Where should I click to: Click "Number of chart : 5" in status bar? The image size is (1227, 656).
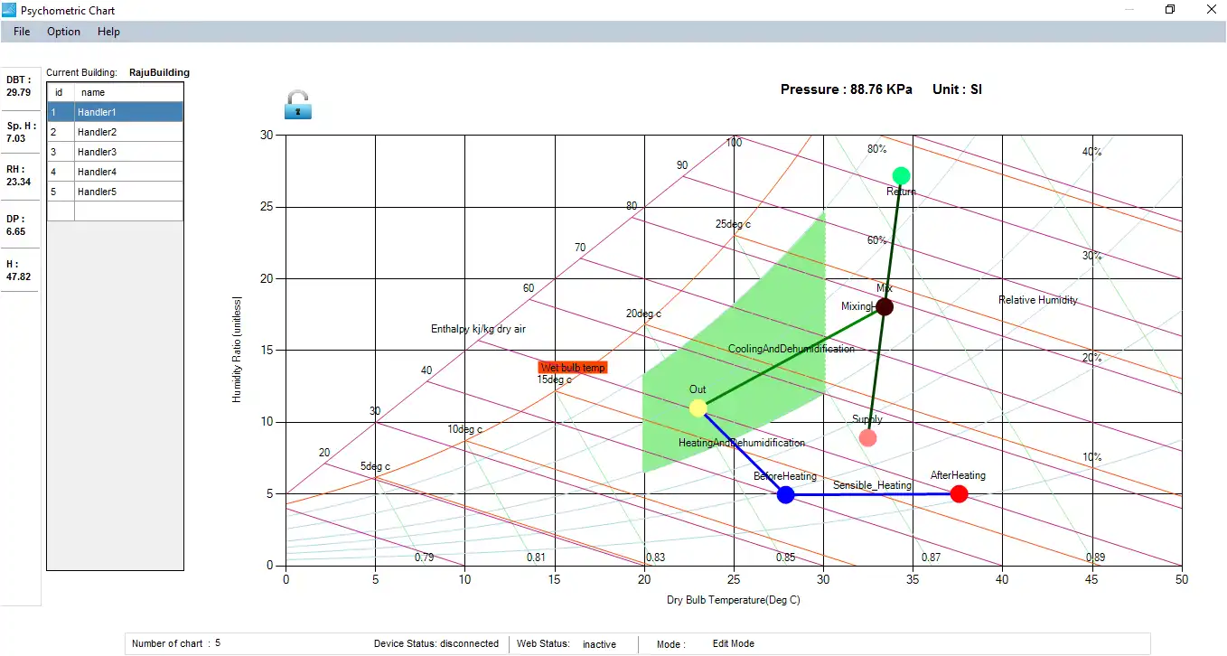point(176,643)
